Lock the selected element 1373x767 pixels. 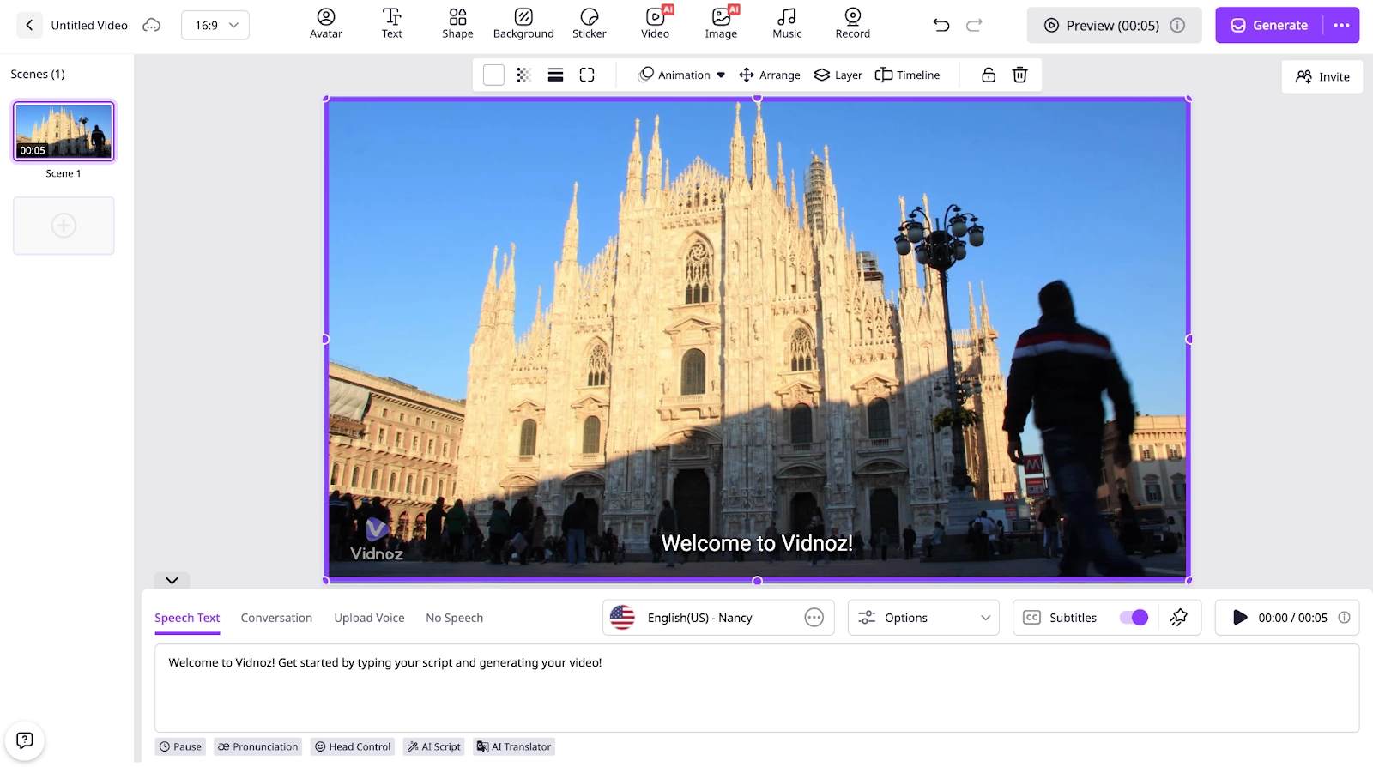(x=989, y=75)
